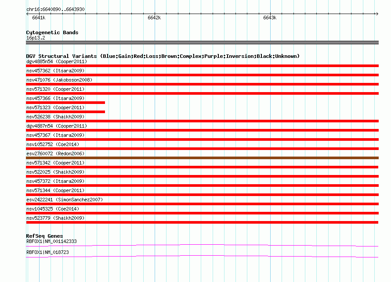Open the nsv471076 (Jakobsson2008) label
Viewport: 391px width, 282px height.
click(59, 80)
